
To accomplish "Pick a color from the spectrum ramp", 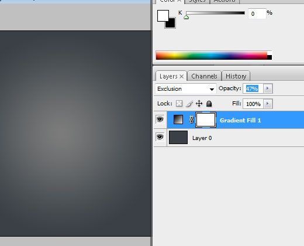I will pyautogui.click(x=212, y=55).
